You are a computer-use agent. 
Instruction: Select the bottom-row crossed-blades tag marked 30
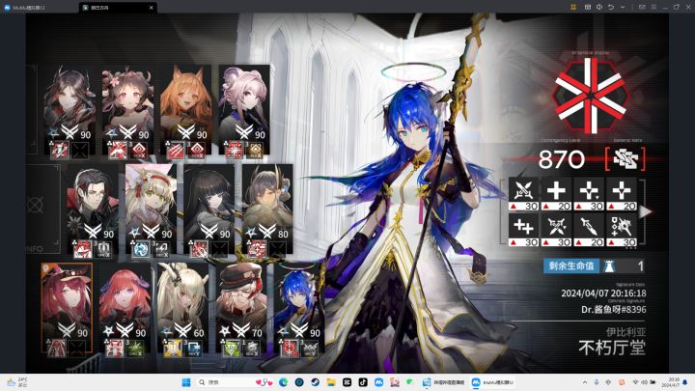pos(556,230)
